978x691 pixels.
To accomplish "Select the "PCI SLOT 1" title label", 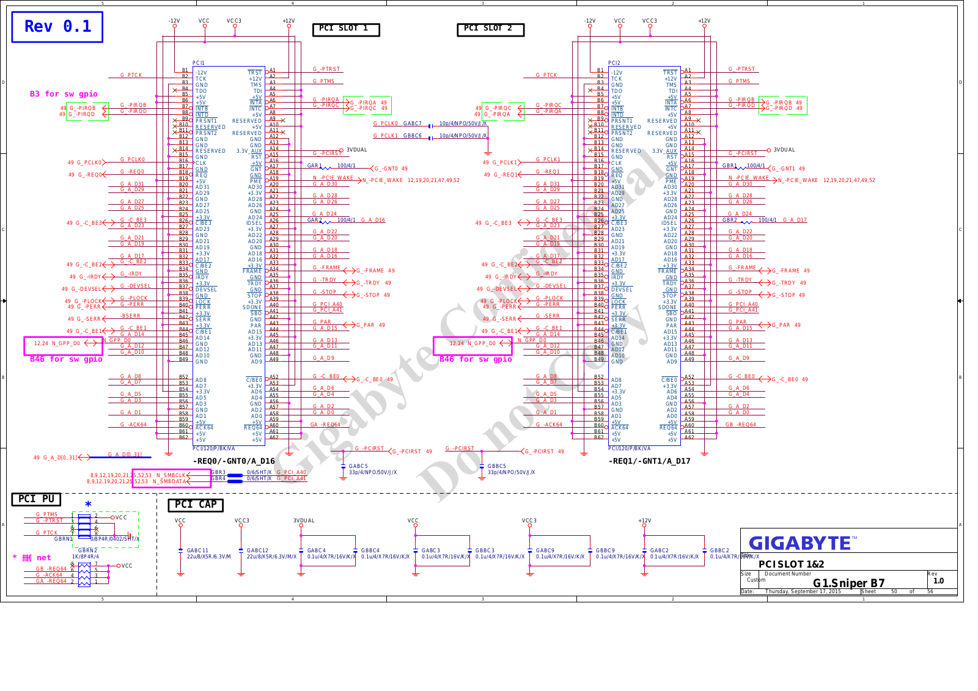I will click(346, 29).
